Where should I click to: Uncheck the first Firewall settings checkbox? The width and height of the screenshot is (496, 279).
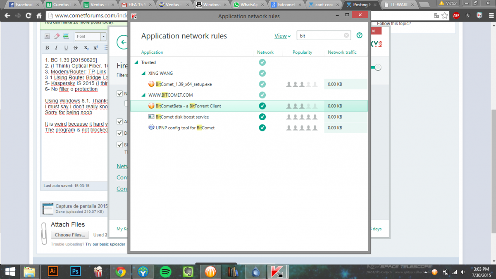click(120, 94)
